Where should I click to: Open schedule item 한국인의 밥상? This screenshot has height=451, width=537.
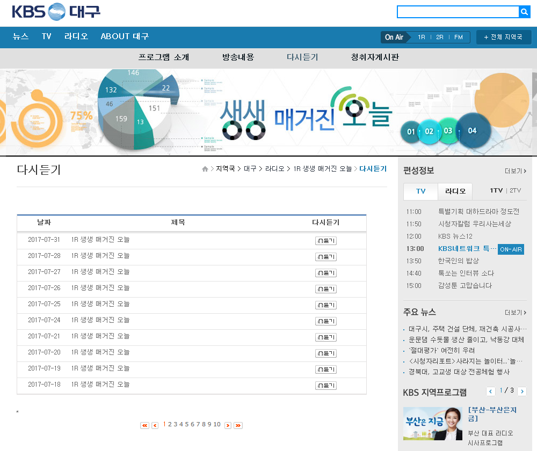[459, 261]
